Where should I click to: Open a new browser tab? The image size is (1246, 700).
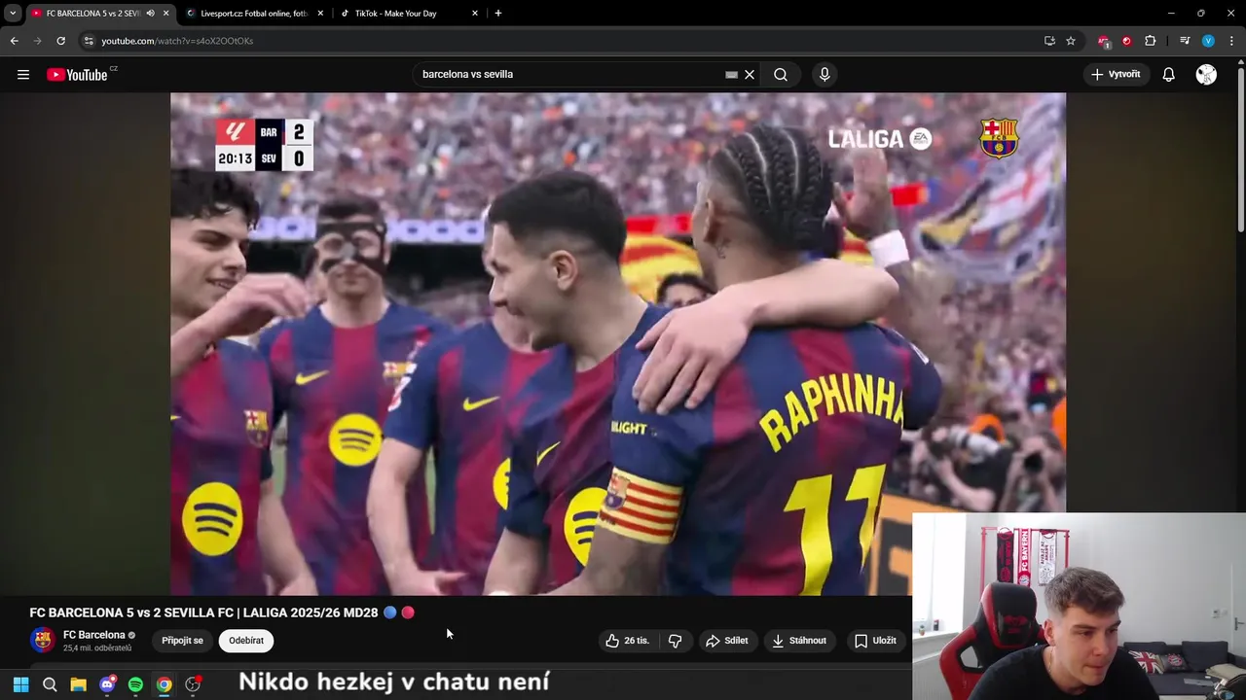pyautogui.click(x=498, y=14)
